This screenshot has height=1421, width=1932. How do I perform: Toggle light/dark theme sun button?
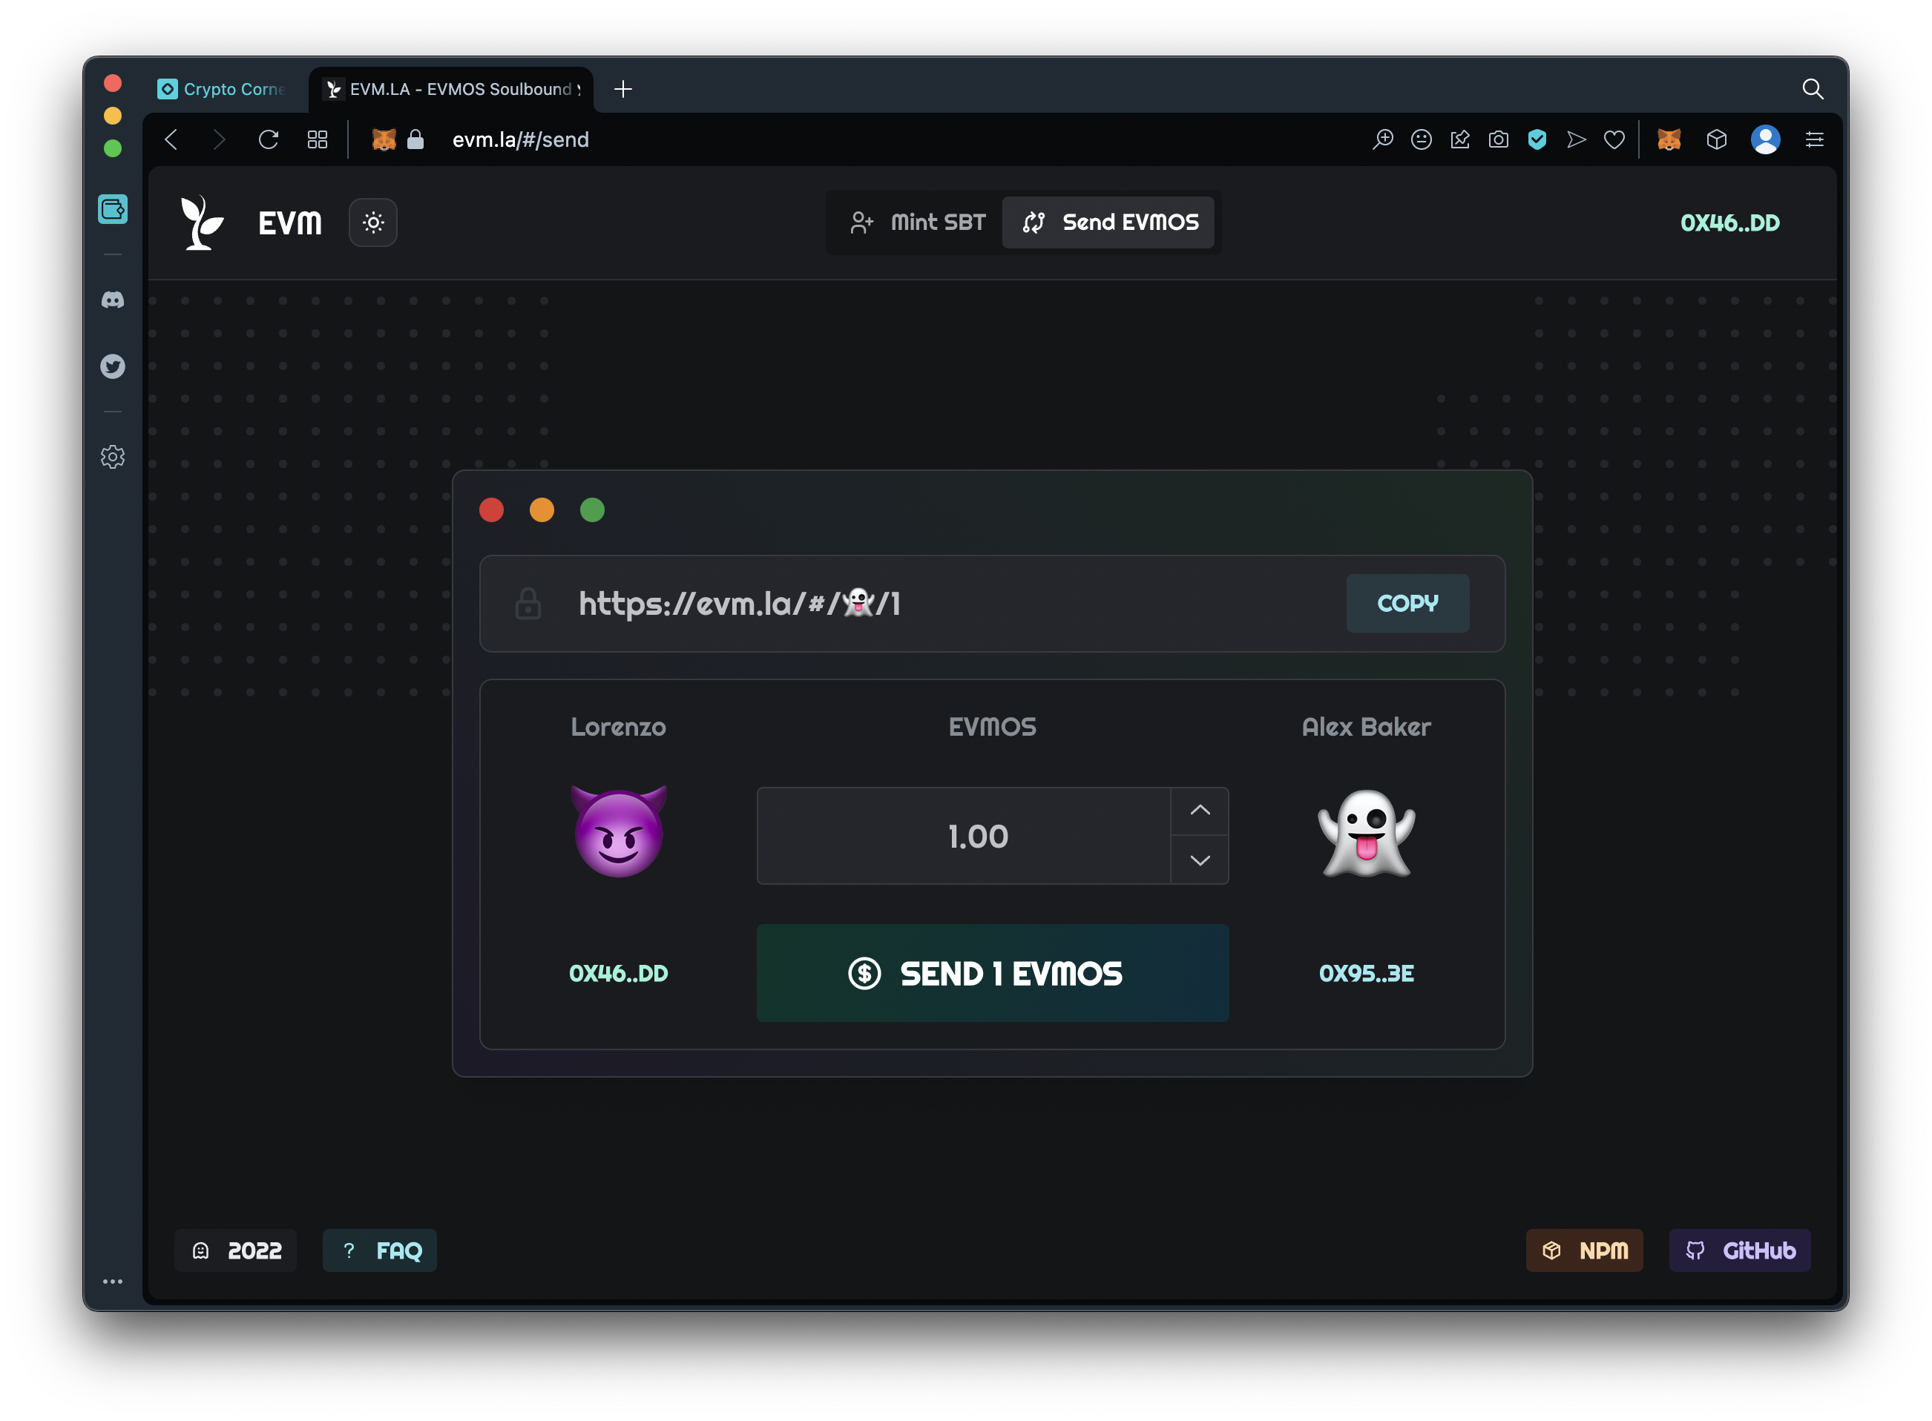click(x=372, y=222)
